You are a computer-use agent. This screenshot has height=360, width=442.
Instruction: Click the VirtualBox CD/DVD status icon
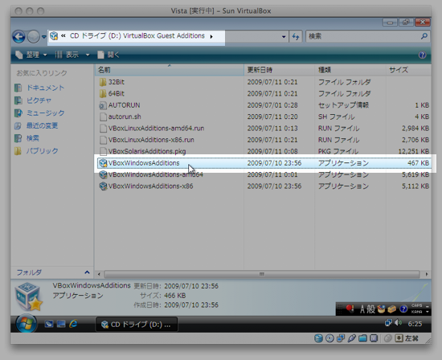point(329,338)
